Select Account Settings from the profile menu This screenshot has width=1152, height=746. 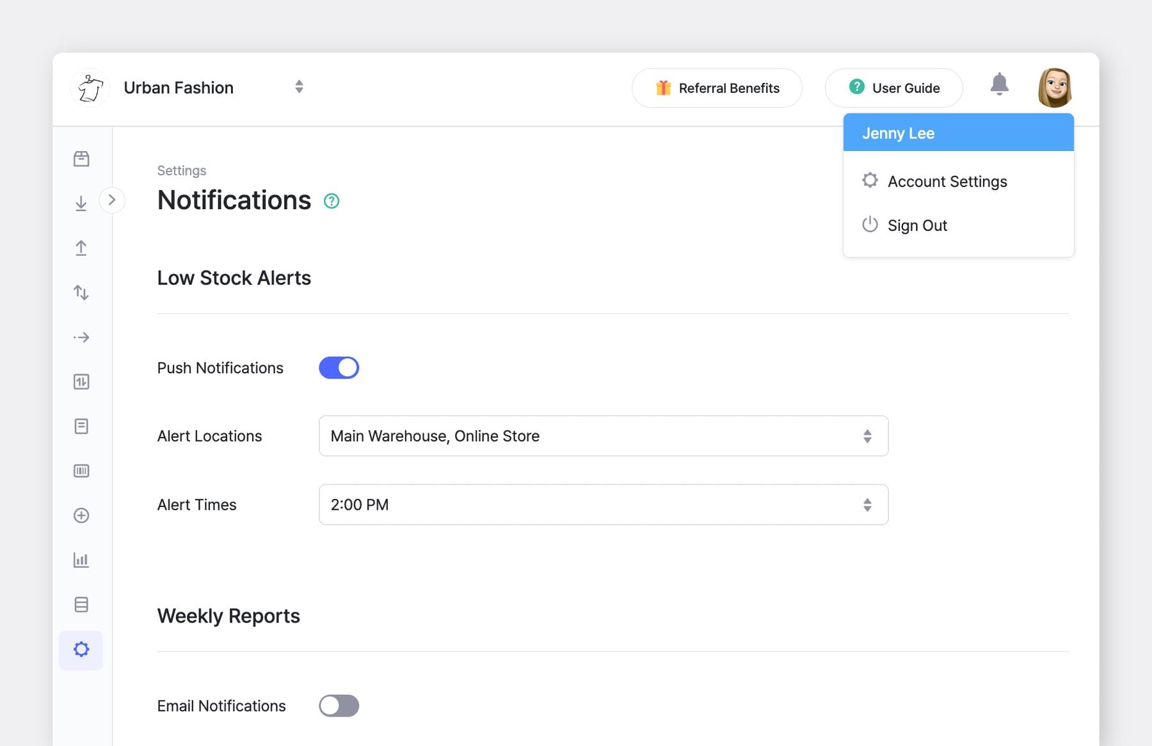[947, 181]
